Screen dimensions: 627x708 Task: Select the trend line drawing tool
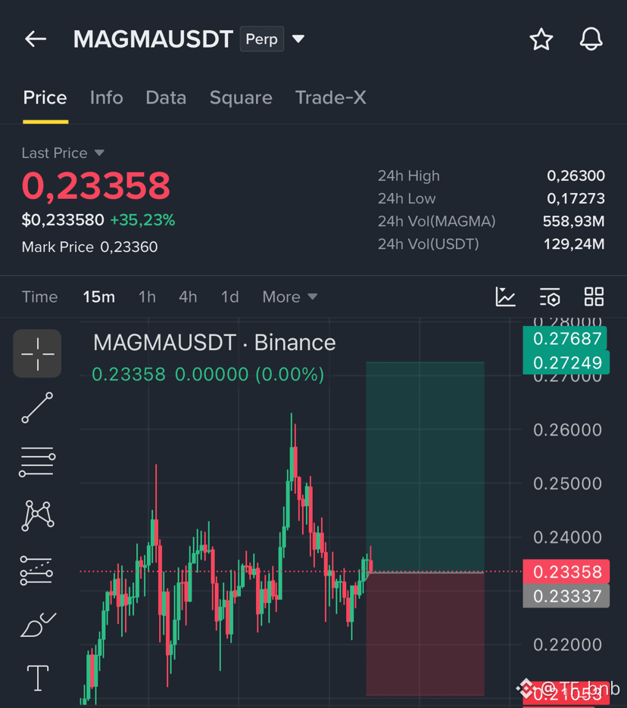pyautogui.click(x=37, y=408)
